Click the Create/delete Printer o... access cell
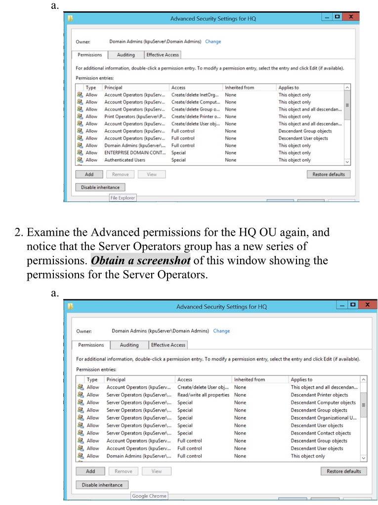 coord(196,116)
